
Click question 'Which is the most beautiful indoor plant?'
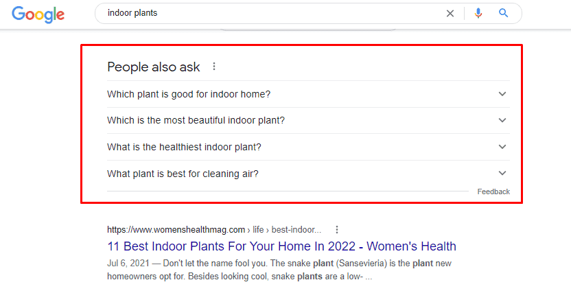(196, 120)
